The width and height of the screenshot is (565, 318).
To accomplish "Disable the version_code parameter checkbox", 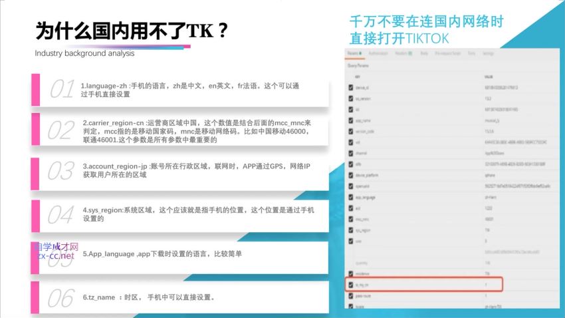I will click(350, 131).
